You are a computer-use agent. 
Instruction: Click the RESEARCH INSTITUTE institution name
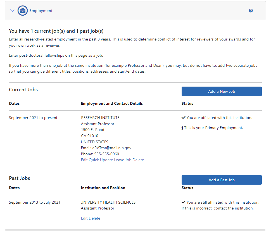click(x=100, y=118)
